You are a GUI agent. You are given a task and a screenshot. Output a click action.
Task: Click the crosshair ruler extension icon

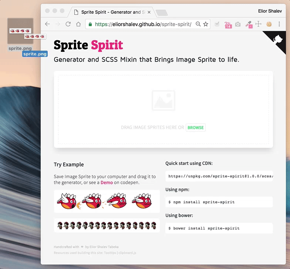[x=258, y=24]
